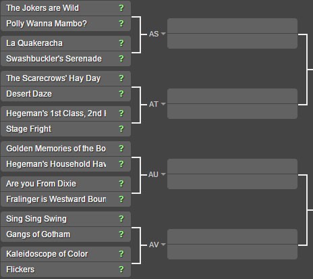Pick Sing Sing Swing in the bracket
313x279 pixels.
(65, 219)
